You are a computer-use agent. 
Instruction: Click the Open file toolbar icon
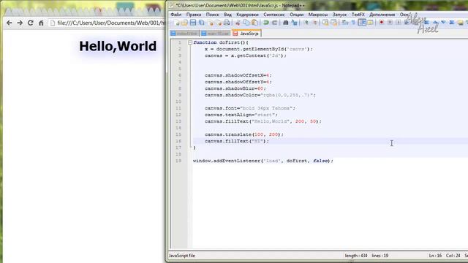[x=184, y=23]
